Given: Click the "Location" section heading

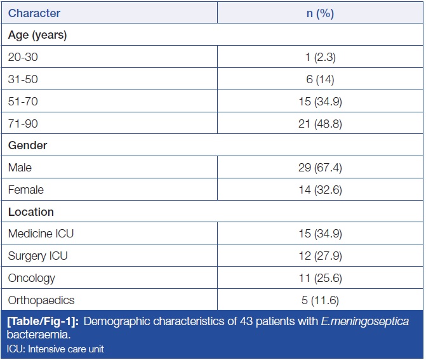Looking at the screenshot, I should (x=30, y=212).
